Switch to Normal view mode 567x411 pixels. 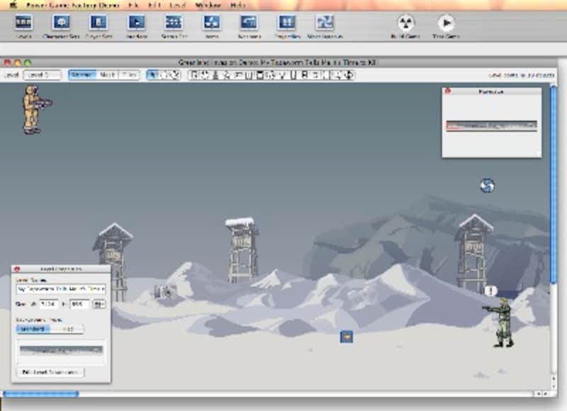coord(81,74)
